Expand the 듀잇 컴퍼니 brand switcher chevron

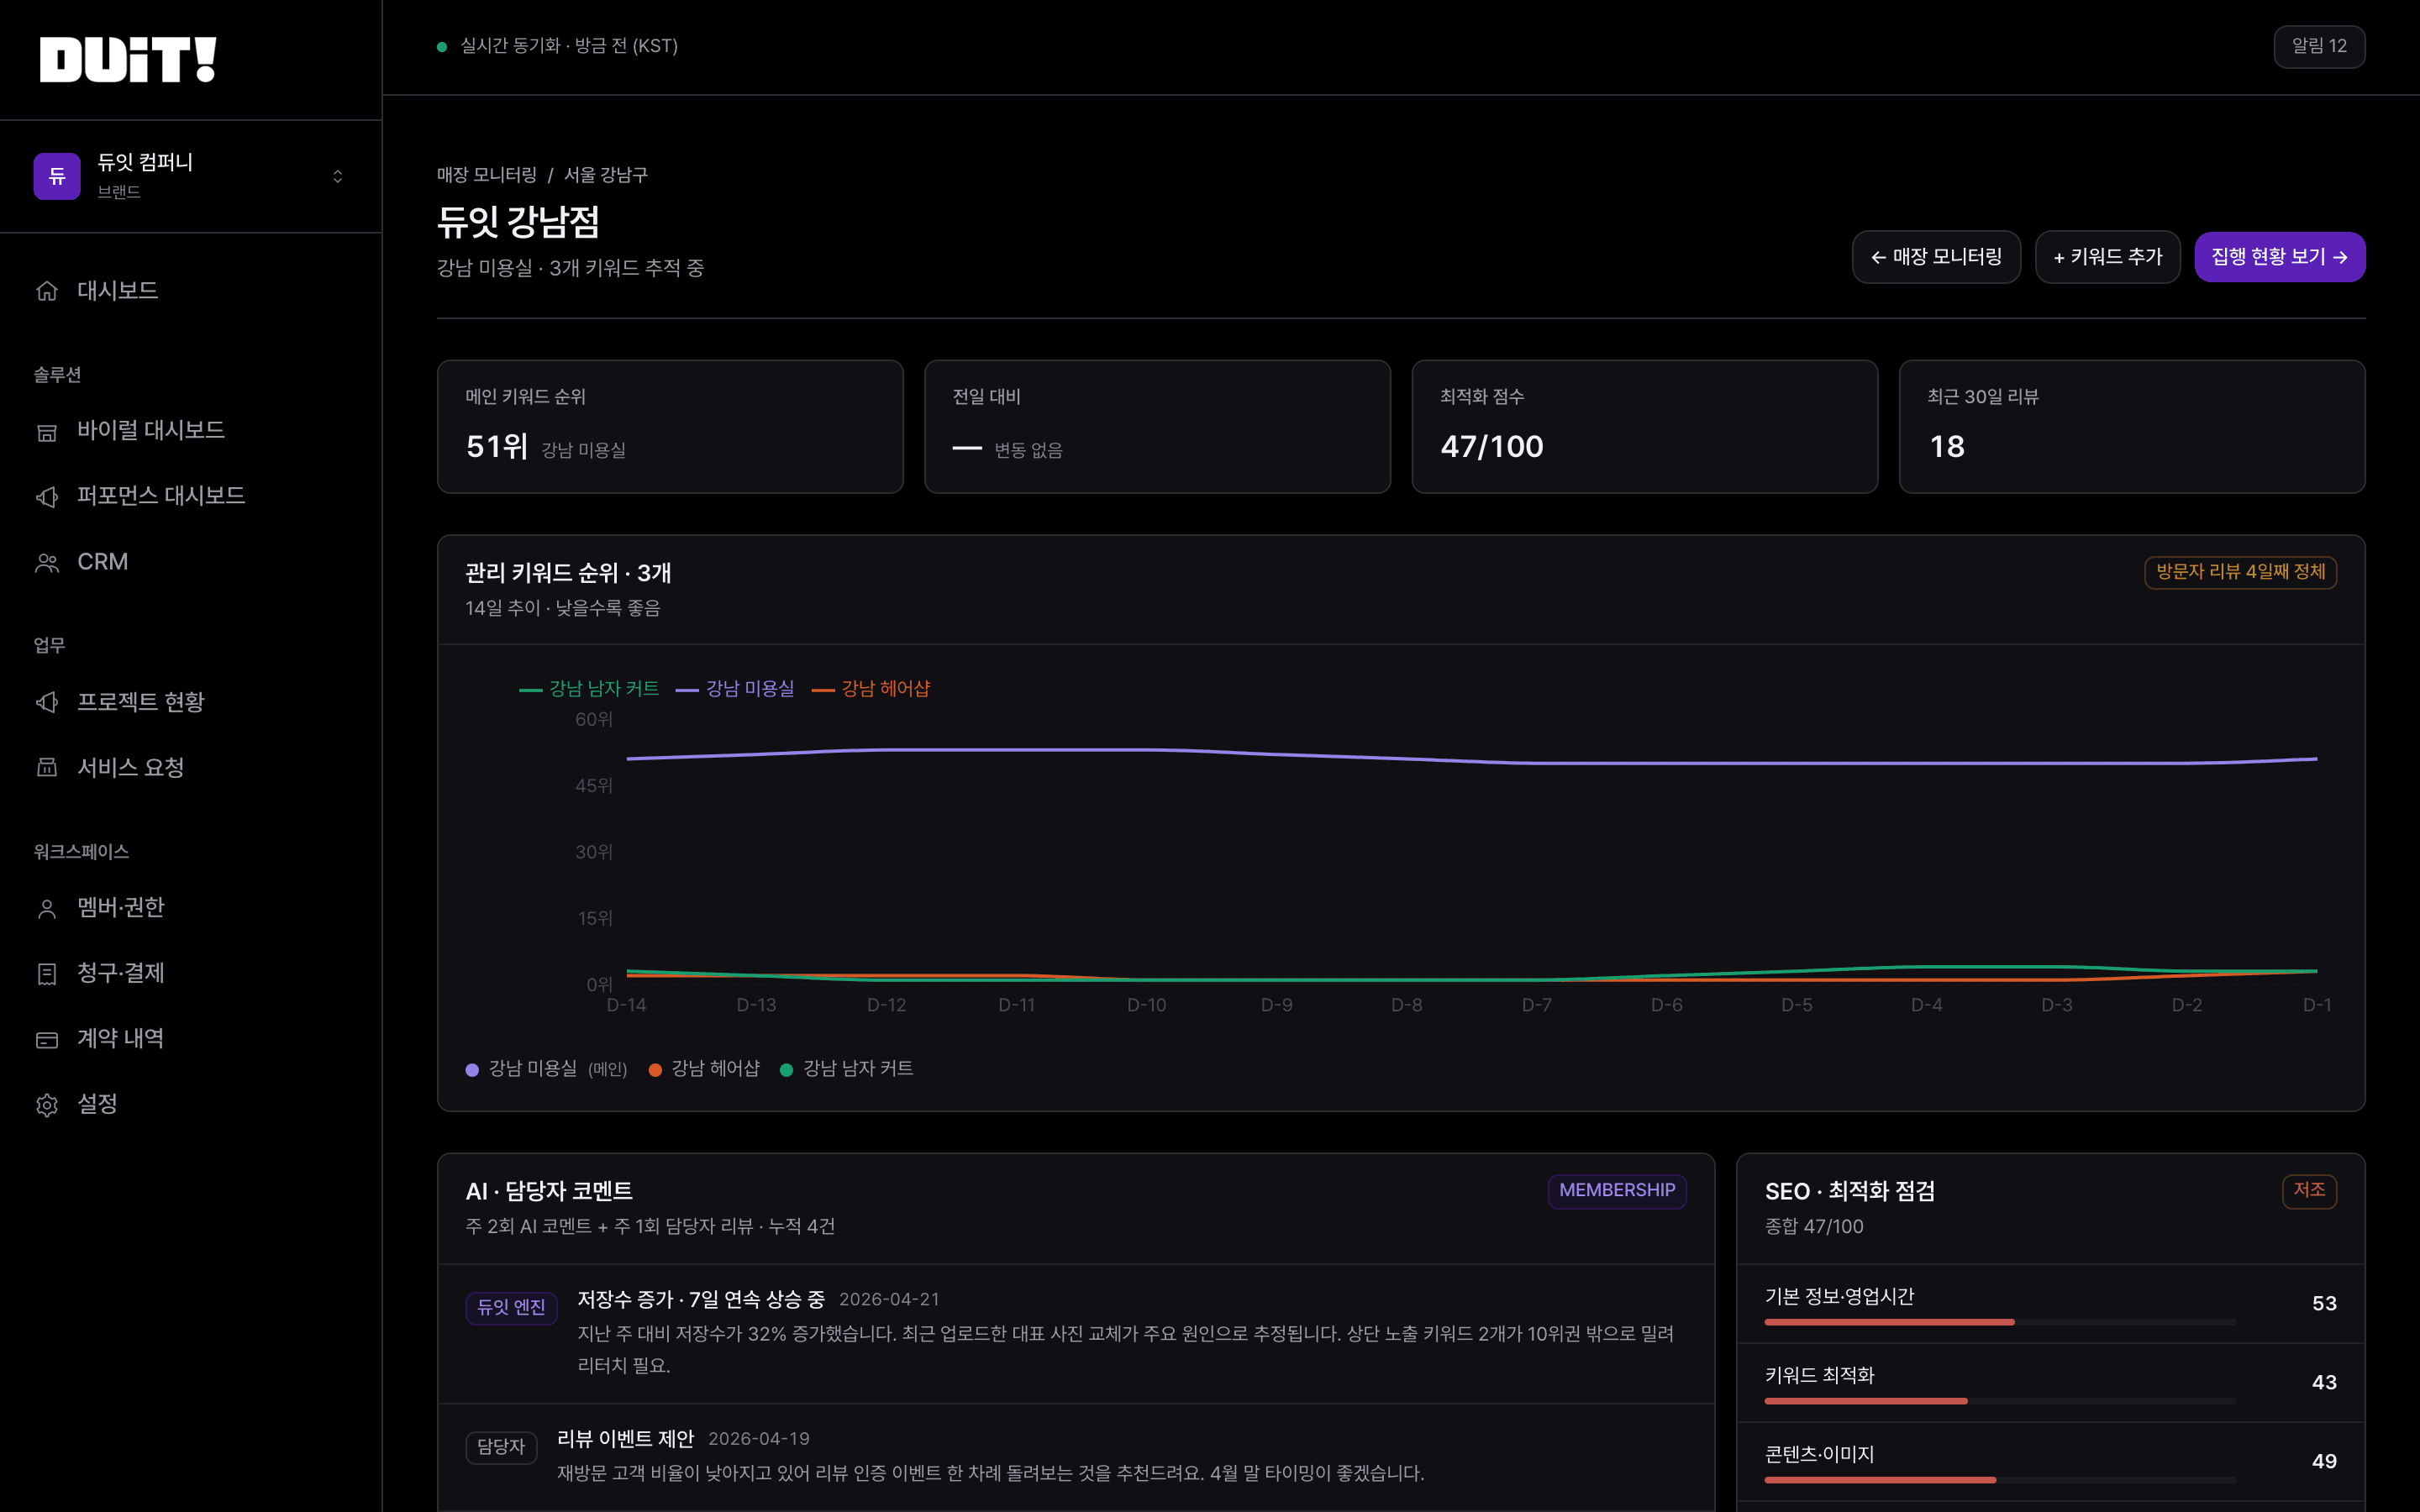(x=338, y=176)
